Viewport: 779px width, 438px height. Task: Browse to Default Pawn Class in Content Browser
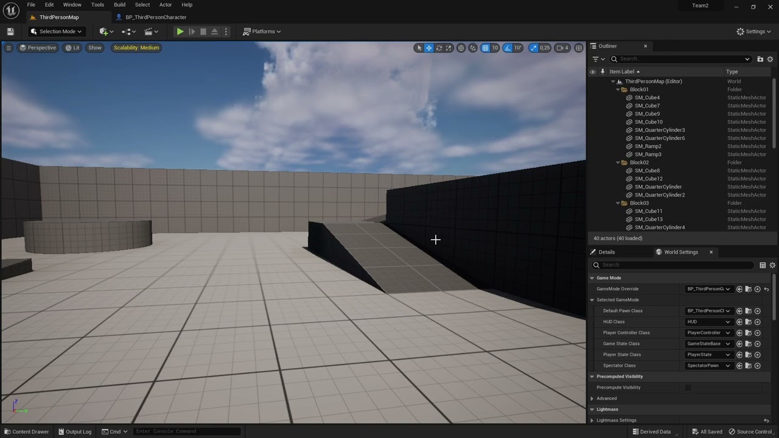748,311
